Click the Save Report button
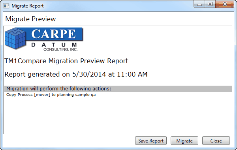This screenshot has height=150, width=237. 151,141
